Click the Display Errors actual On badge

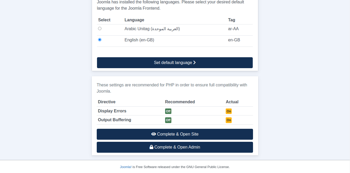click(229, 111)
